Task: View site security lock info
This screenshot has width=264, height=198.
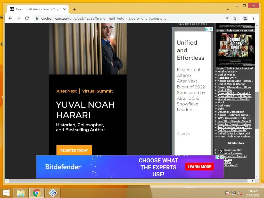Action: tap(37, 18)
